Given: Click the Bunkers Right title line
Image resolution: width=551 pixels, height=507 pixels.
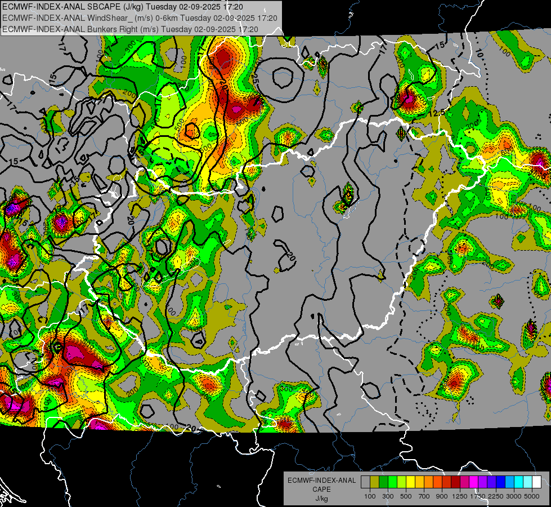Looking at the screenshot, I should pyautogui.click(x=130, y=29).
